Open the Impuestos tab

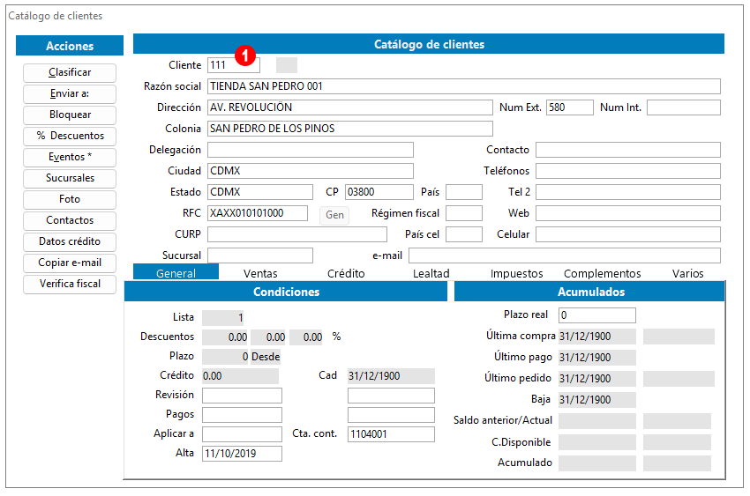[516, 273]
